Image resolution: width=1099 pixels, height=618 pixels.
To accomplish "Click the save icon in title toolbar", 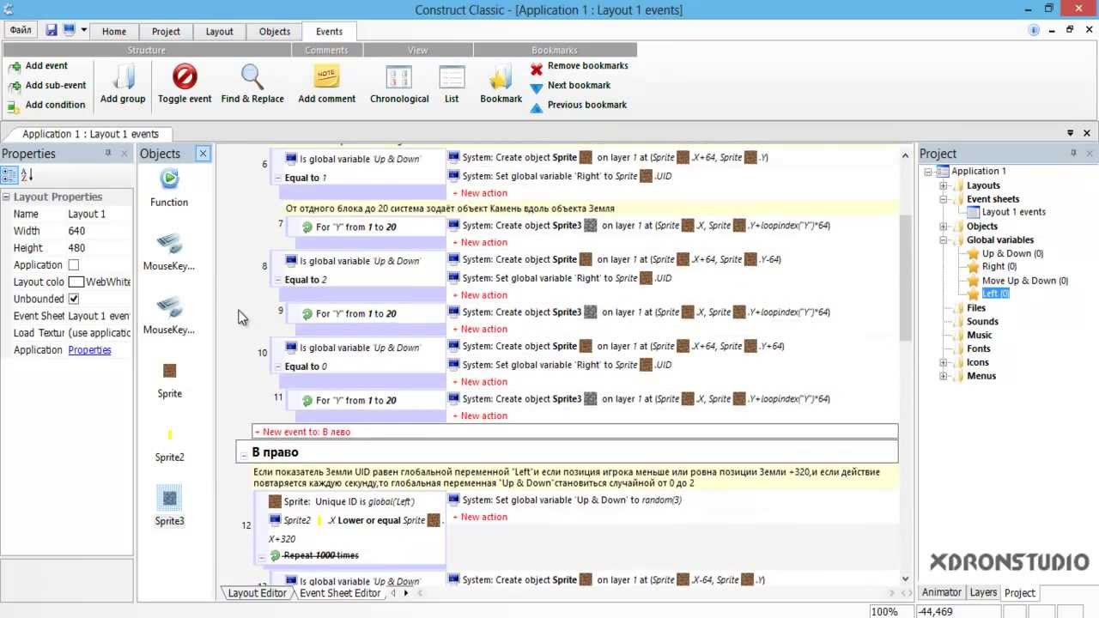I will (x=52, y=30).
